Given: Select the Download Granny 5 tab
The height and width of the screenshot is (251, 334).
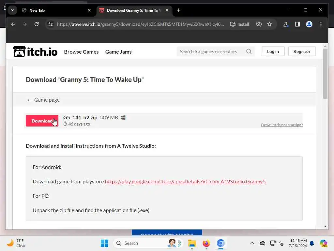Looking at the screenshot, I should pyautogui.click(x=134, y=10).
